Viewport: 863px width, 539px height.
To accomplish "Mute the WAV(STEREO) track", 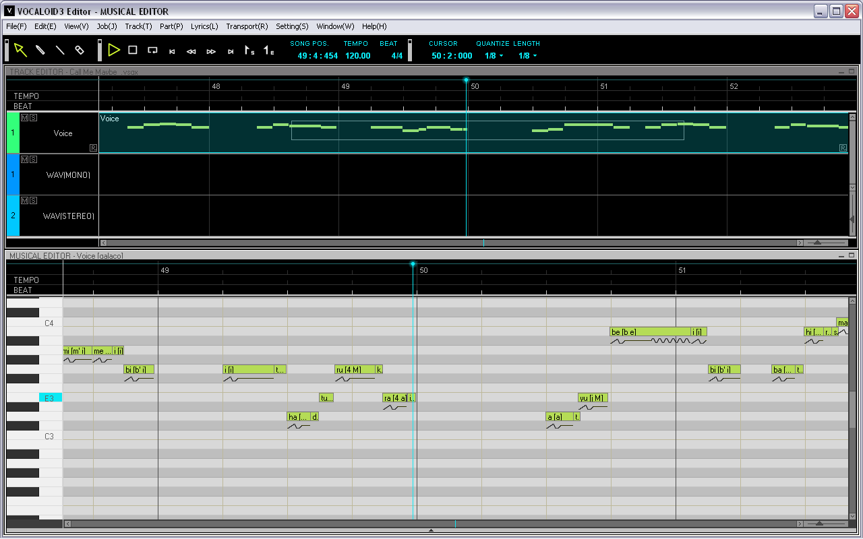I will (24, 200).
